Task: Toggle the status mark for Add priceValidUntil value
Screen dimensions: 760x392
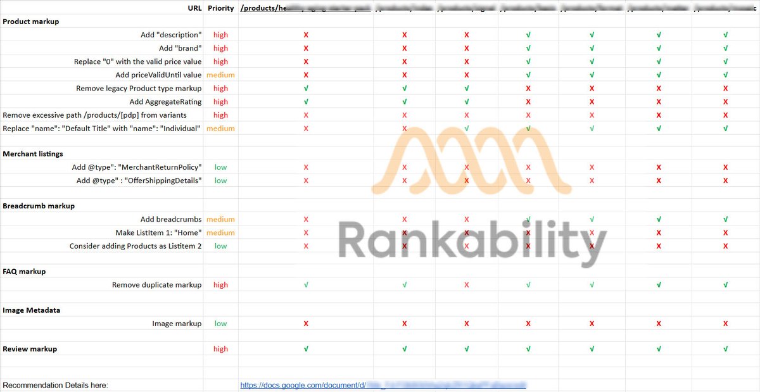Action: pyautogui.click(x=306, y=75)
